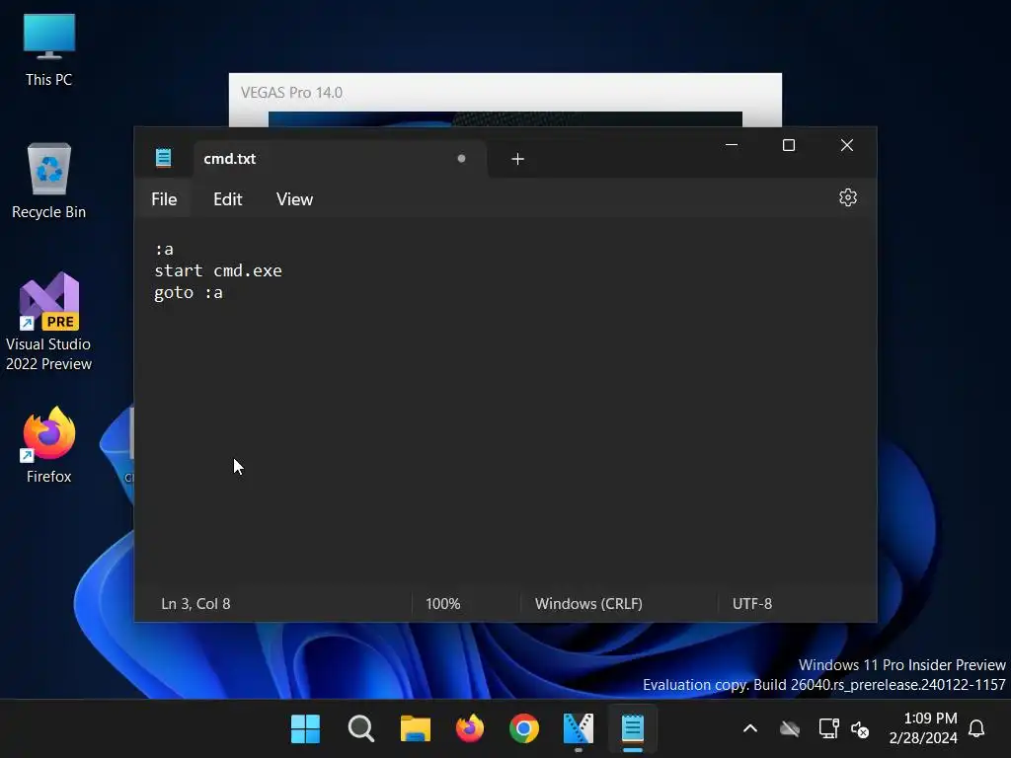Close the Notepad window
1011x758 pixels.
click(847, 145)
